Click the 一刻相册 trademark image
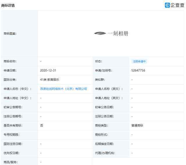The image size is (186, 165). click(x=111, y=34)
